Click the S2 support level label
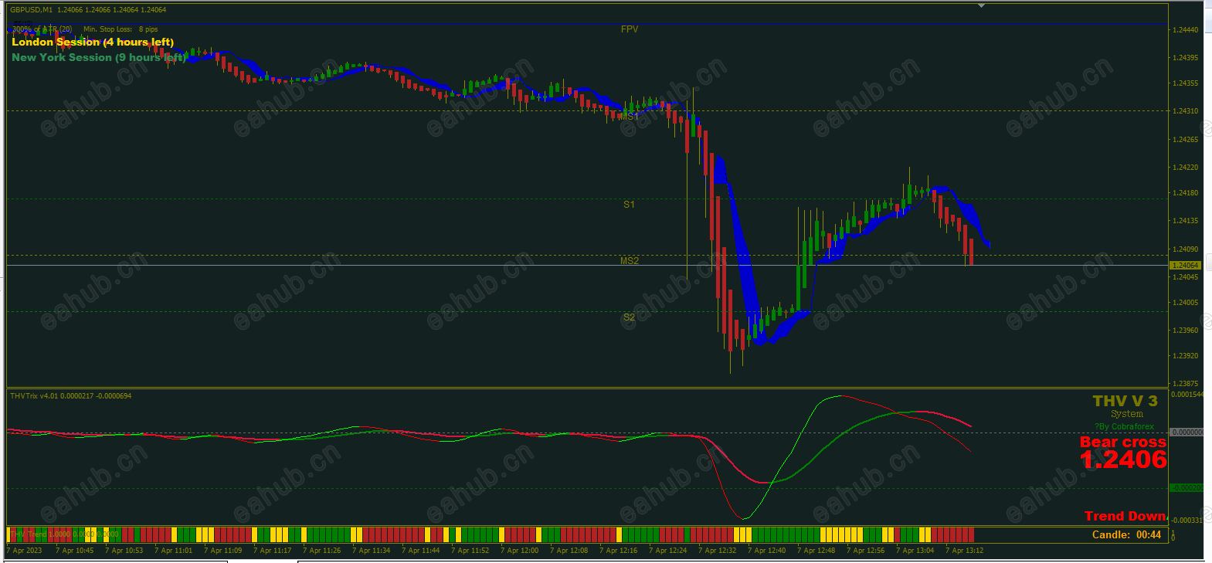1212x563 pixels. point(630,317)
